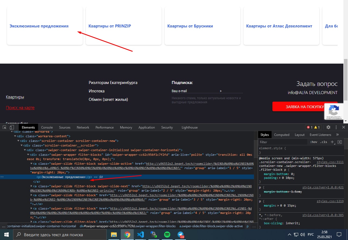The image size is (348, 240).
Task: Switch to the Console tab
Action: (47, 127)
